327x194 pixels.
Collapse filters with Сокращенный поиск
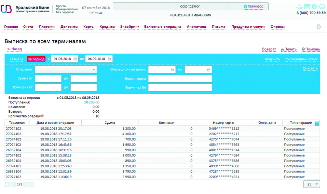click(301, 59)
